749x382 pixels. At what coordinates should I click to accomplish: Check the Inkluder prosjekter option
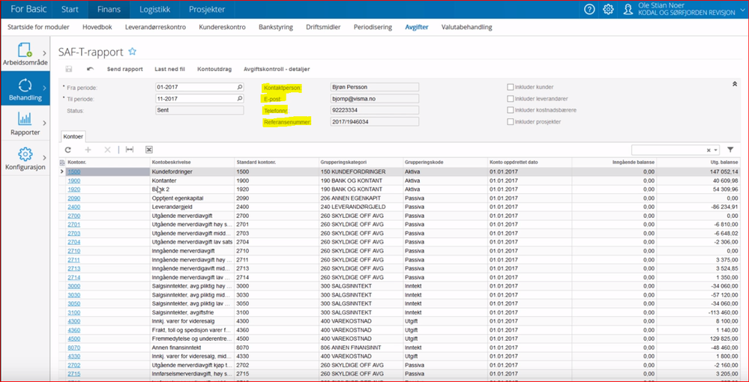(511, 122)
